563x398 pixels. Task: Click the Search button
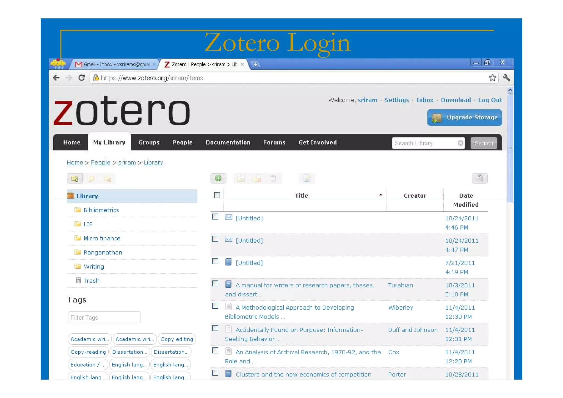click(484, 143)
